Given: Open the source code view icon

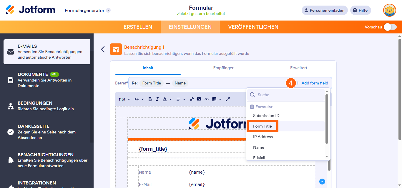Looking at the screenshot, I should click(207, 99).
